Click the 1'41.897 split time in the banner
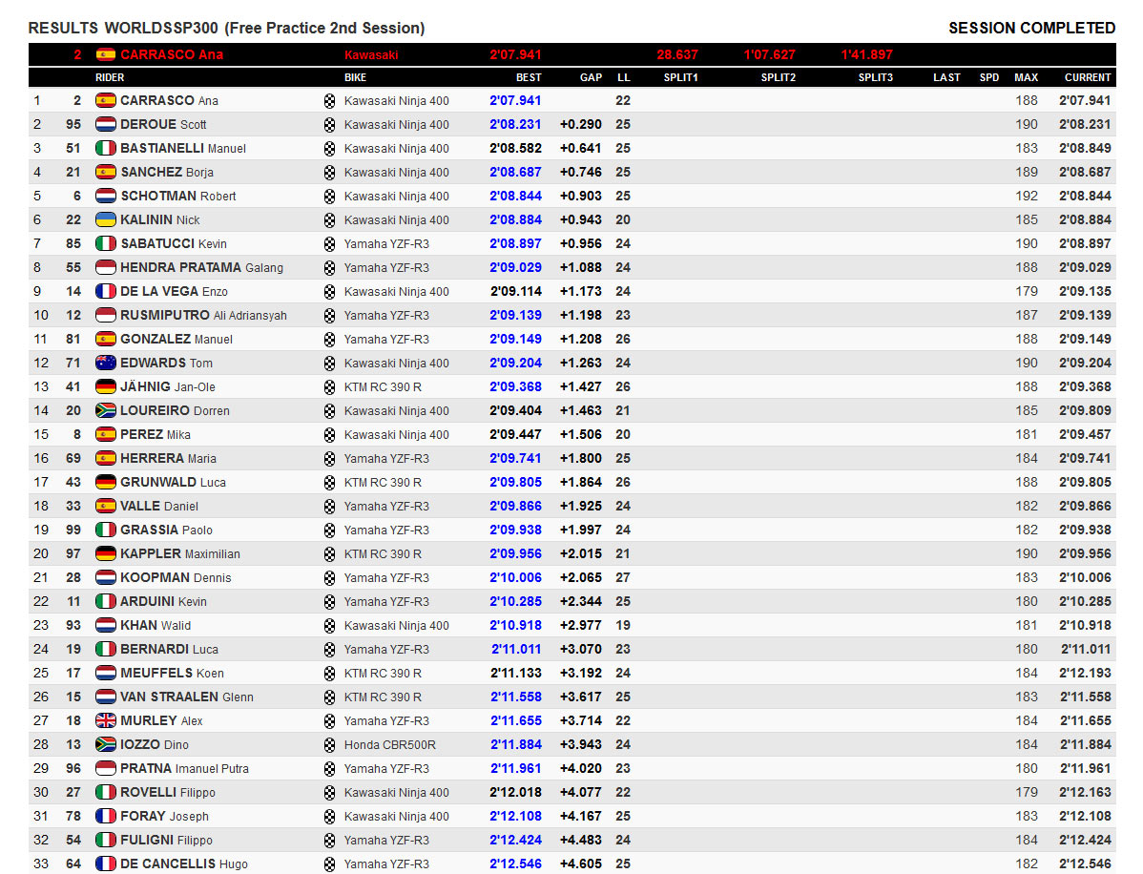 click(x=866, y=54)
